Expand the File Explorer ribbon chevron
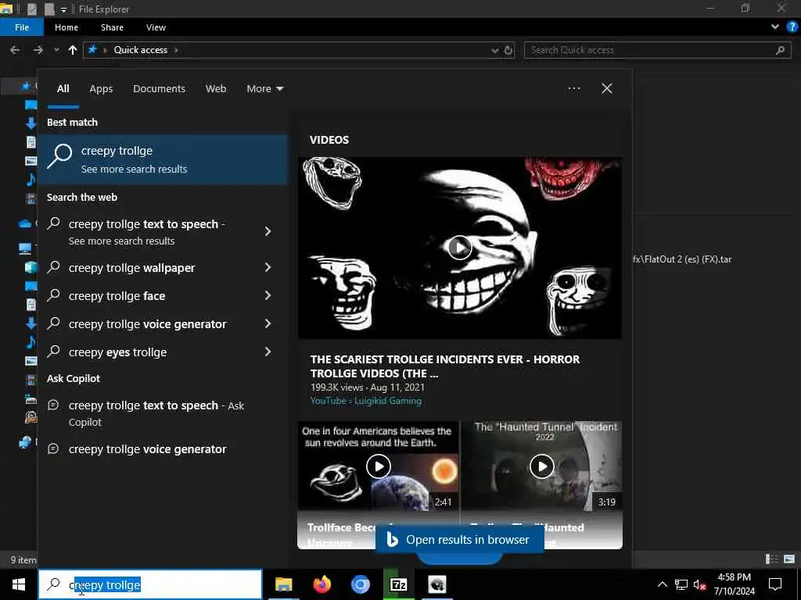801x600 pixels. [x=775, y=27]
